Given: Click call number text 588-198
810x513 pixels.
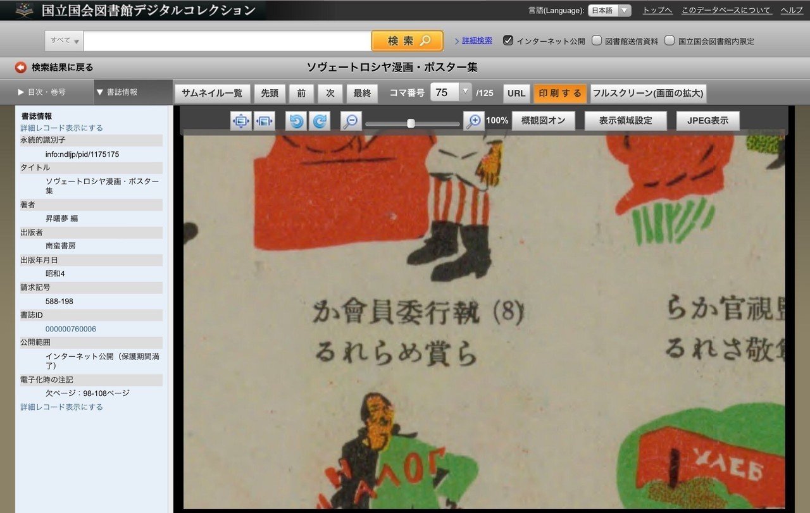Looking at the screenshot, I should pyautogui.click(x=59, y=301).
